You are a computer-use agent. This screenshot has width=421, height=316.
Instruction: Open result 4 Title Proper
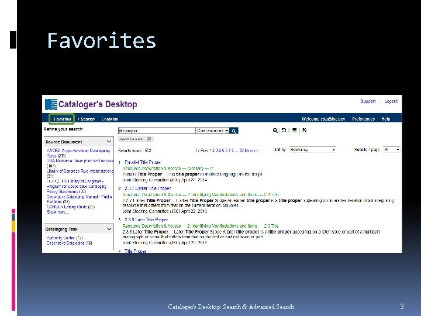click(135, 251)
